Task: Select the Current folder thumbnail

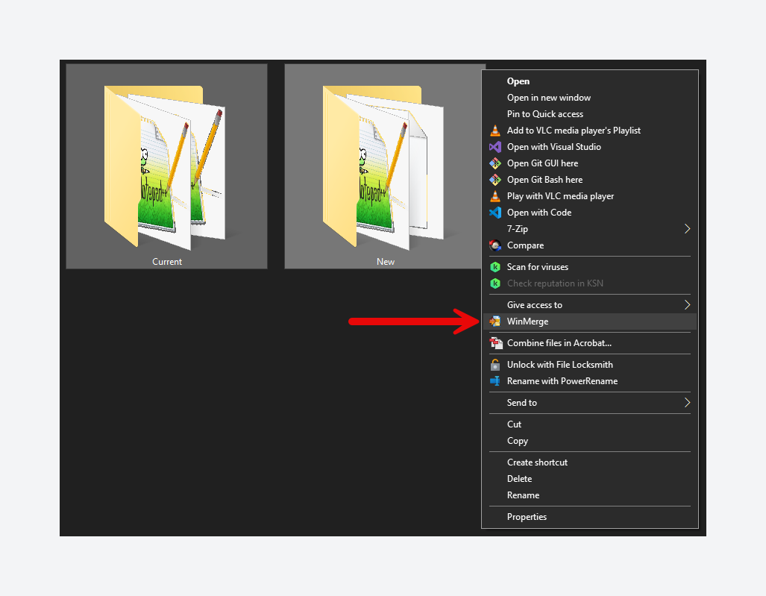Action: (x=166, y=166)
